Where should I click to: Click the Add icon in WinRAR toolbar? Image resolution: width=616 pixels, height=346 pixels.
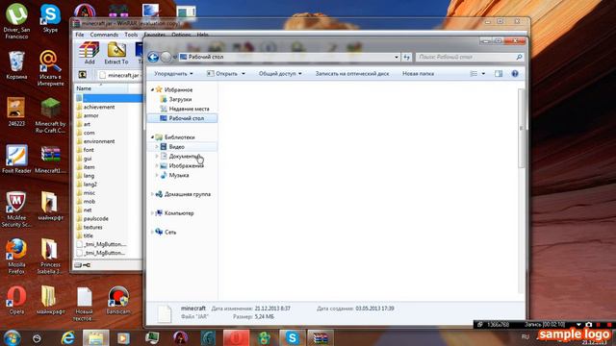(90, 54)
